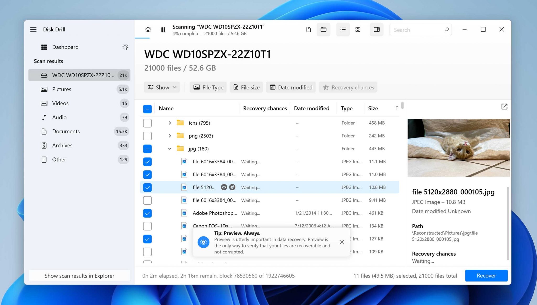The image size is (537, 305).
Task: Collapse the expanded jpg folder
Action: point(170,148)
